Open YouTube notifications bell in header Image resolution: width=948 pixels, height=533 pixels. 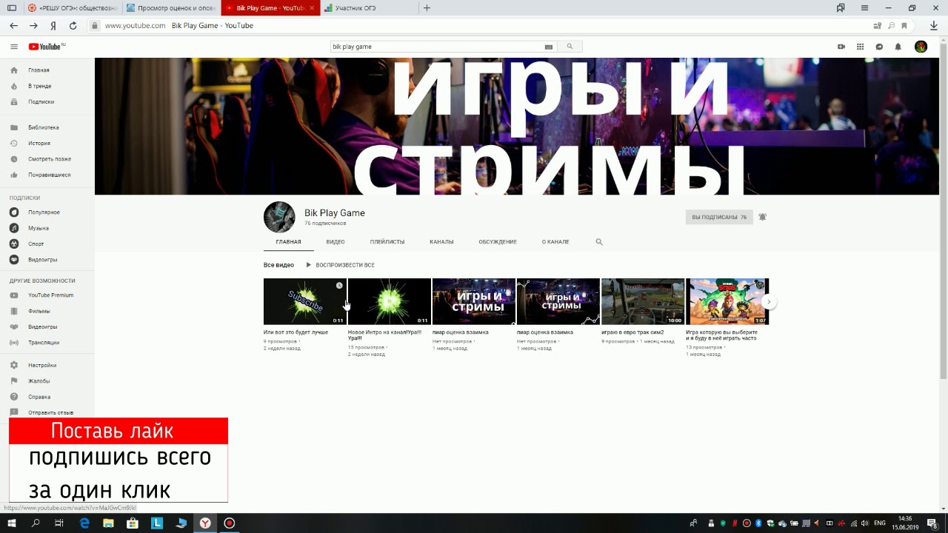(x=898, y=47)
